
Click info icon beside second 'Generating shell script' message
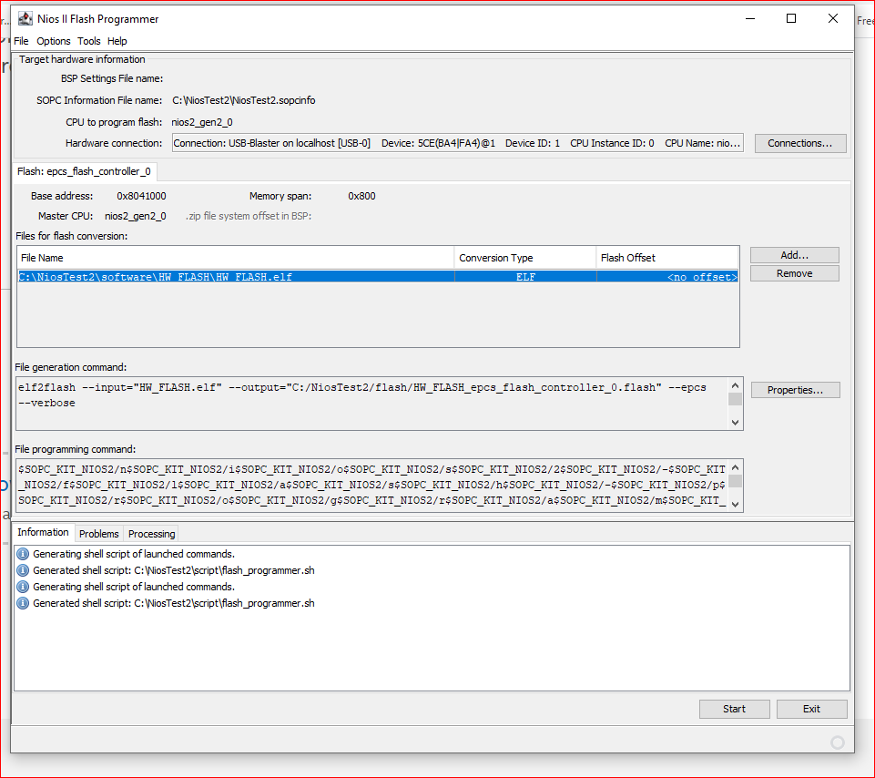[x=23, y=587]
